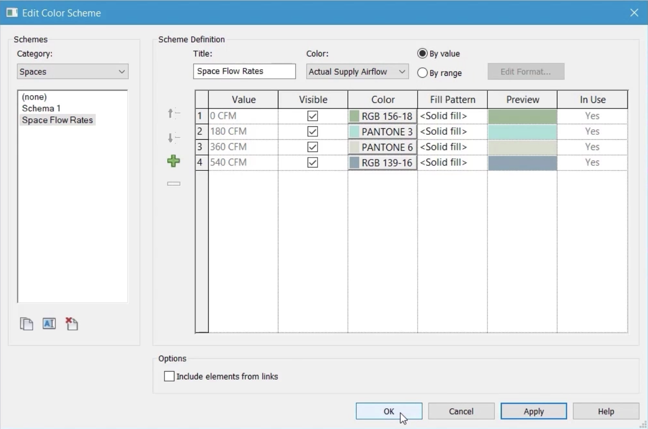Click the 360 CFM value cell
The height and width of the screenshot is (429, 648).
click(x=243, y=147)
